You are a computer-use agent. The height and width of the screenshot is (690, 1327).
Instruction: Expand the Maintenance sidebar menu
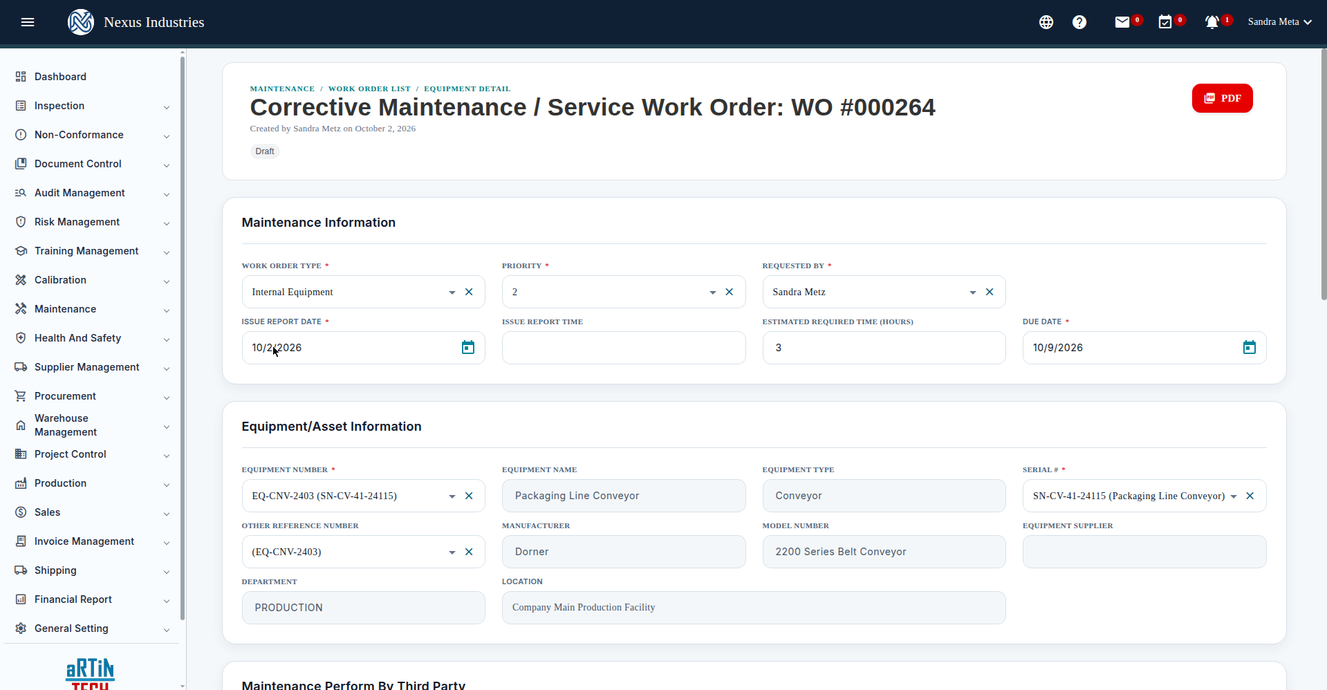[93, 309]
